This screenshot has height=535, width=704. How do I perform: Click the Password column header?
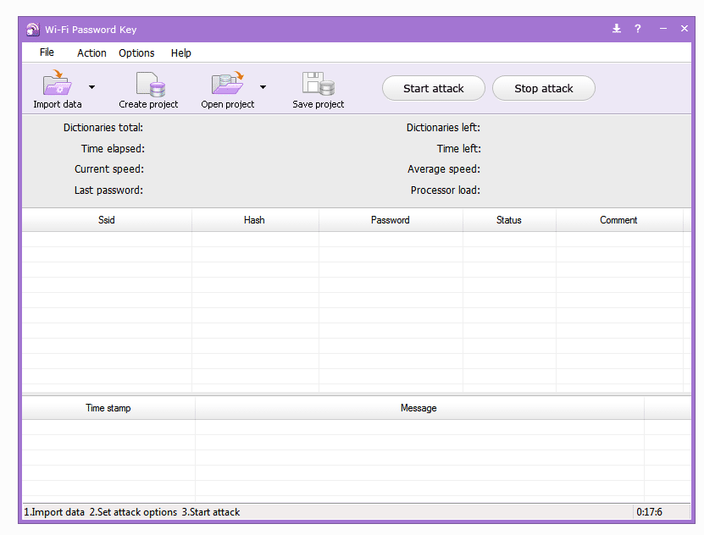[x=391, y=220]
